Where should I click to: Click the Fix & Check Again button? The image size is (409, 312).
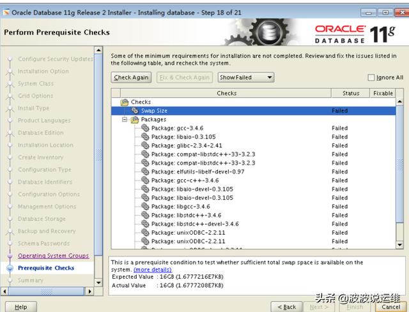(185, 77)
